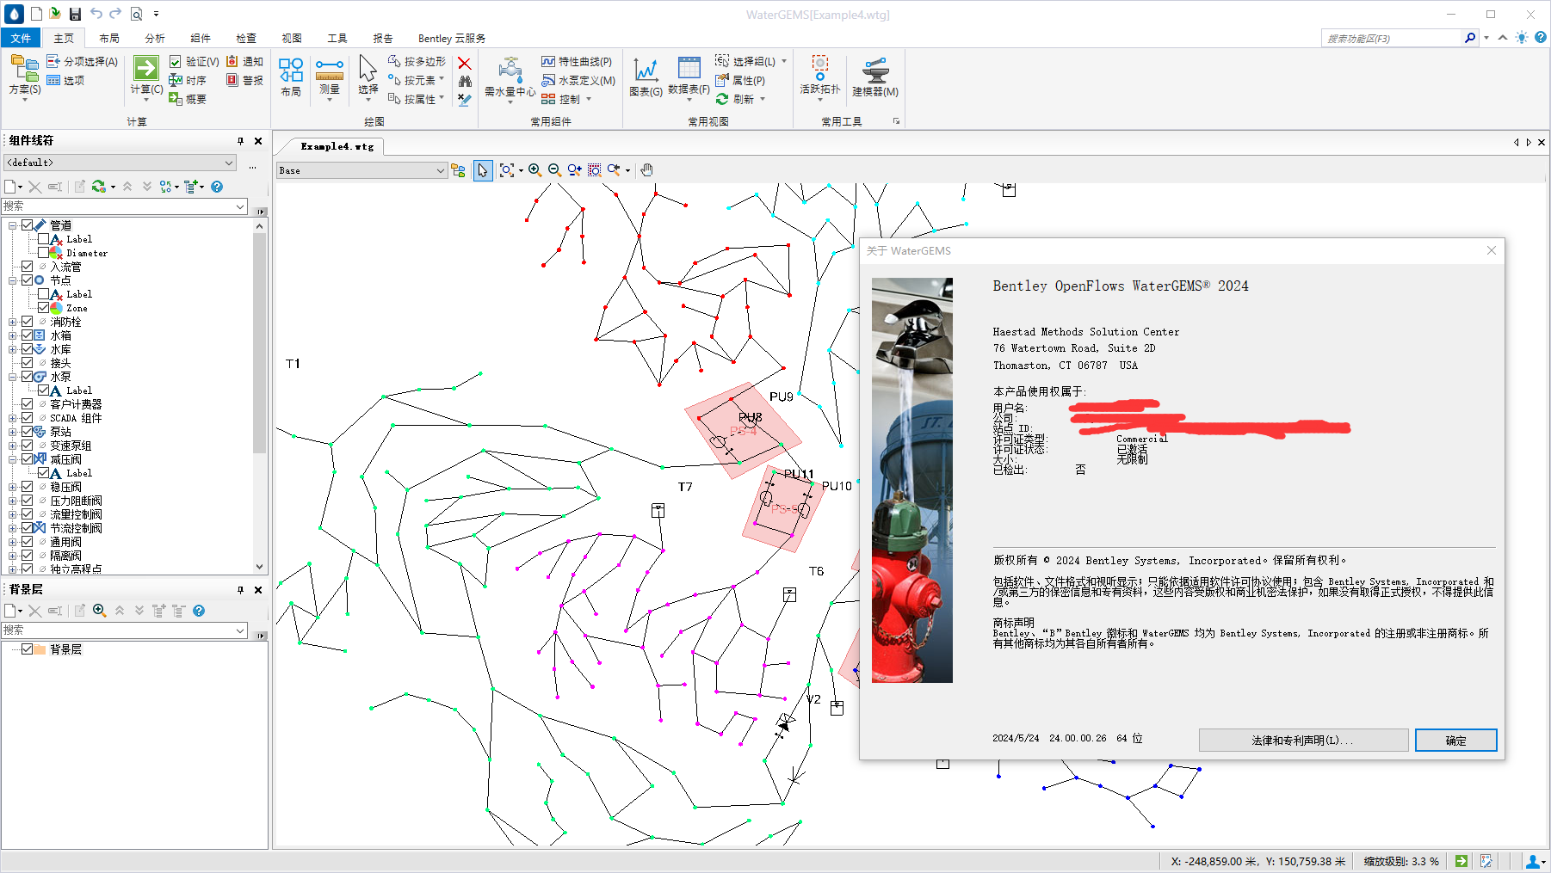Image resolution: width=1551 pixels, height=873 pixels.
Task: Click the 搜索 field in 组件线符 panel
Action: [x=125, y=206]
